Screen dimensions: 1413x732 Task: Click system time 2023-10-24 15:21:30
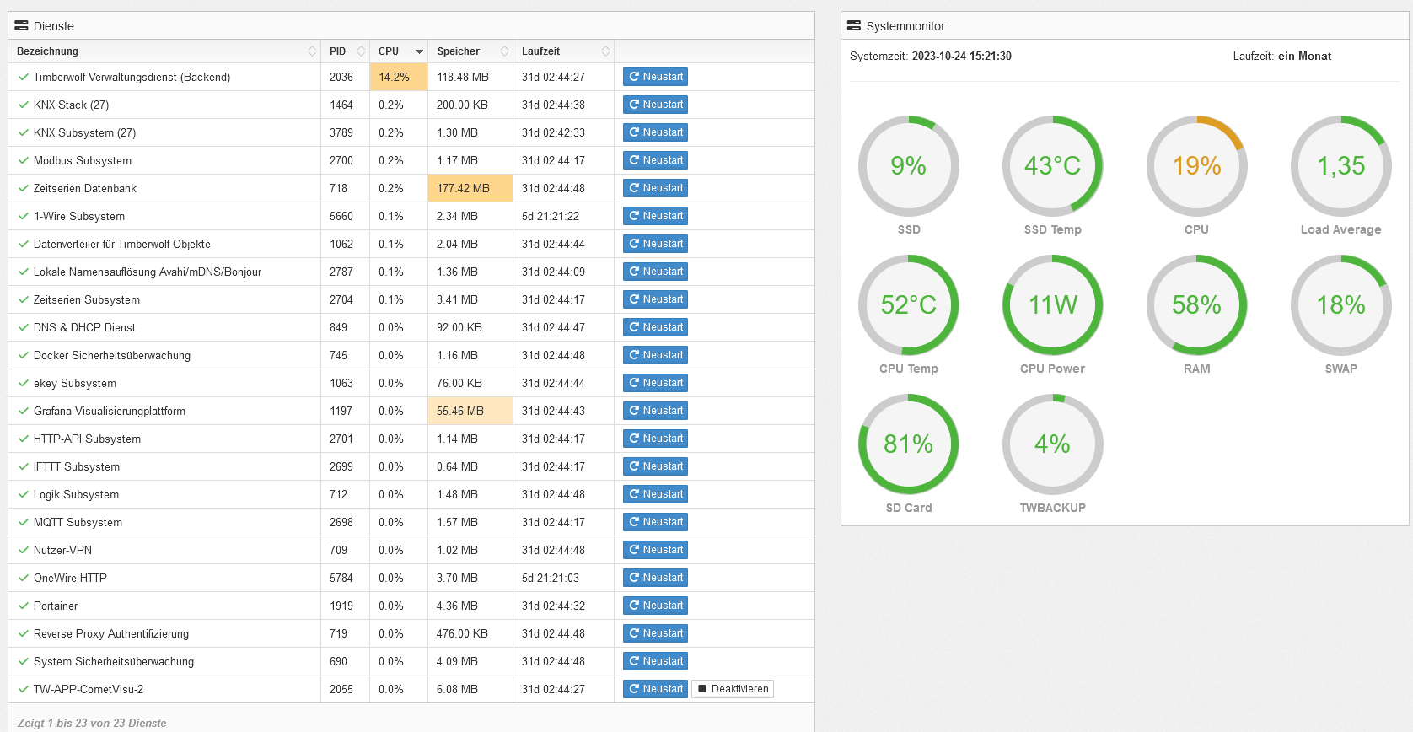coord(962,56)
